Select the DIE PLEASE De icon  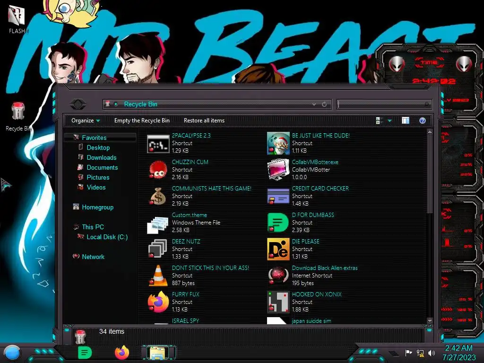pyautogui.click(x=278, y=249)
